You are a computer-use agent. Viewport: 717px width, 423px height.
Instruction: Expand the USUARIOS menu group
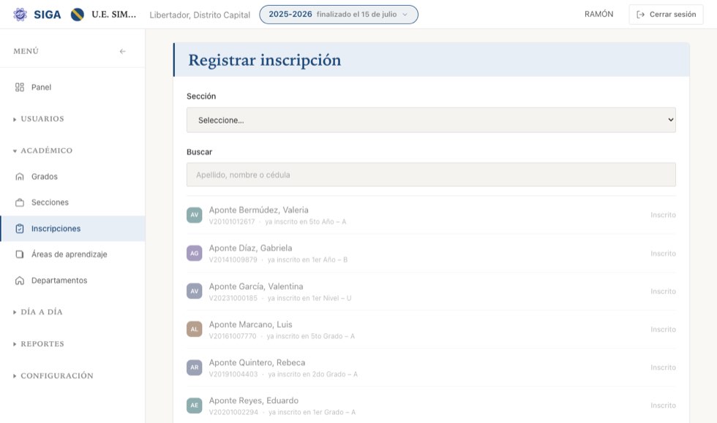[x=39, y=119]
